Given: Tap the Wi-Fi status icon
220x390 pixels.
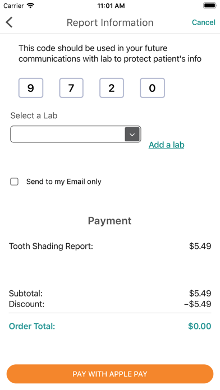Looking at the screenshot, I should tap(30, 6).
